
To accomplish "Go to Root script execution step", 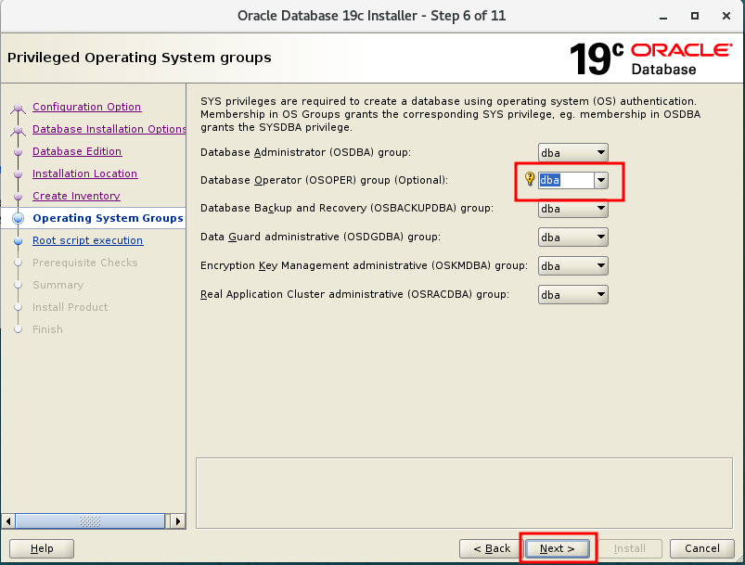I will 87,240.
